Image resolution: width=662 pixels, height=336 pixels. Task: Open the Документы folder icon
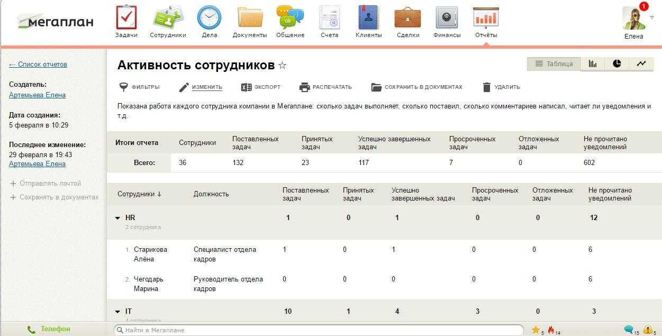coord(250,19)
